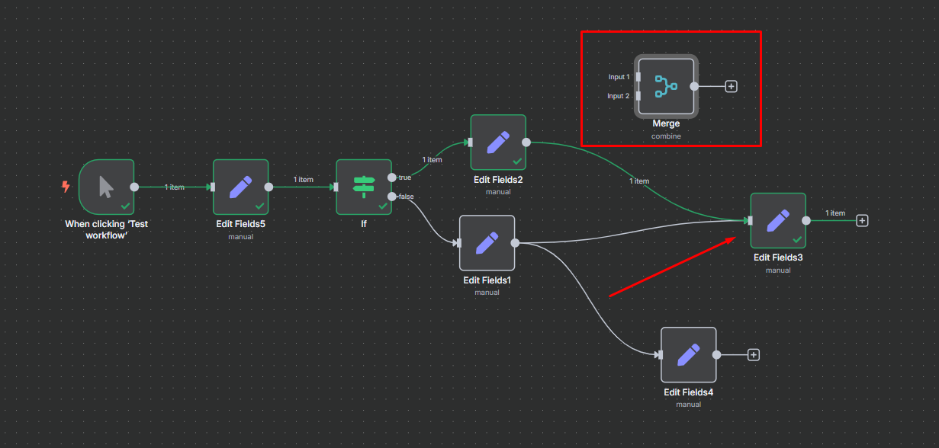Click the Edit Fields2 label
Image resolution: width=939 pixels, height=448 pixels.
[498, 180]
